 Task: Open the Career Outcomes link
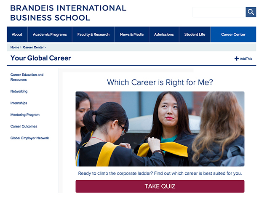24,126
